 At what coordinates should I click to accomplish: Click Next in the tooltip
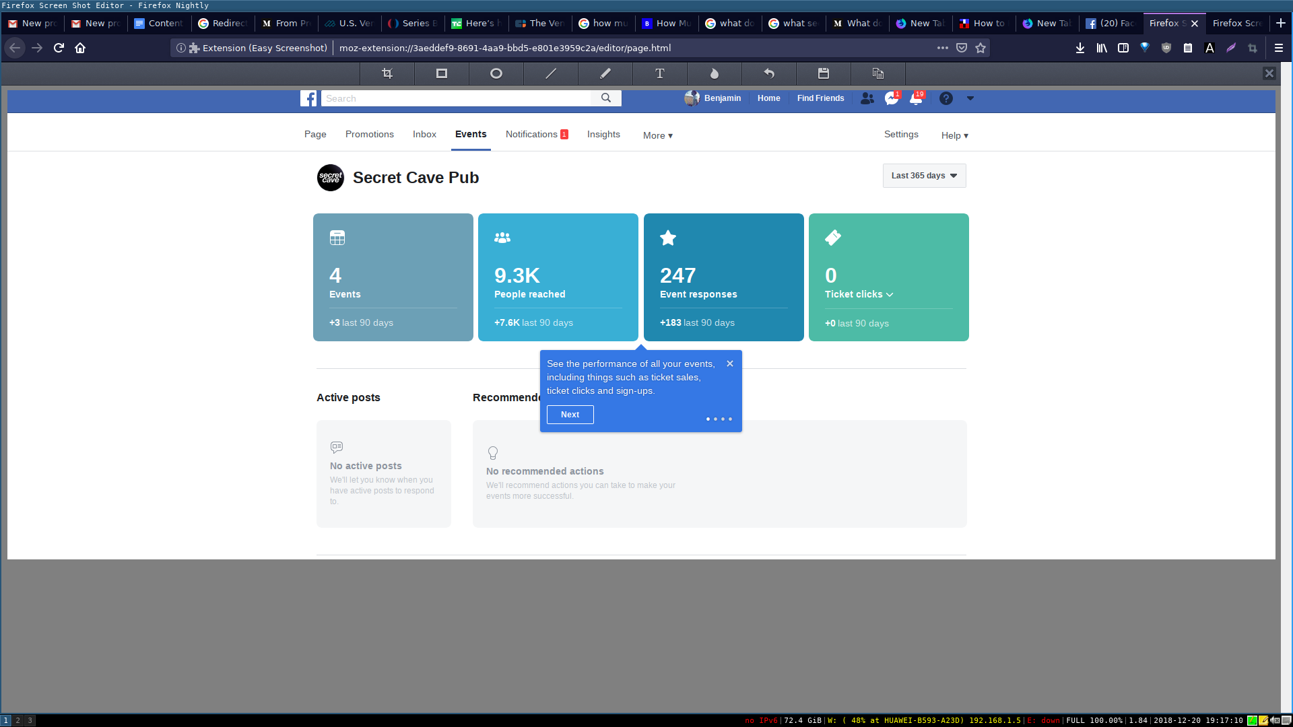coord(570,415)
